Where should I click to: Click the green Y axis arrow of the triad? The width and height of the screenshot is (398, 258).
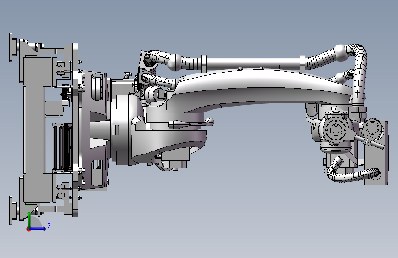(x=29, y=219)
